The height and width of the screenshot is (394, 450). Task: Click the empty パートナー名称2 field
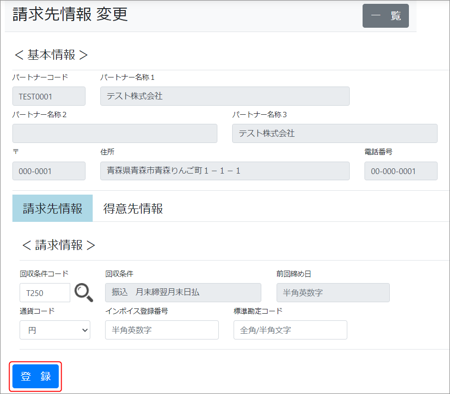point(115,133)
